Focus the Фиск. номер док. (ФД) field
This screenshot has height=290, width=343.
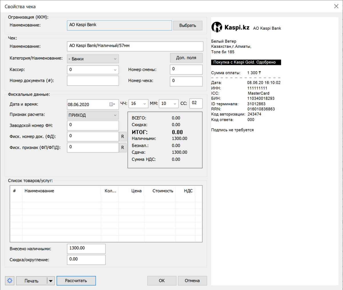[93, 137]
